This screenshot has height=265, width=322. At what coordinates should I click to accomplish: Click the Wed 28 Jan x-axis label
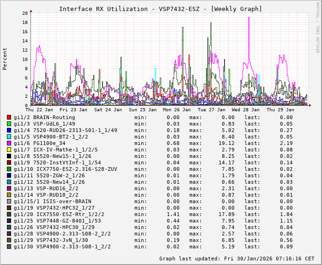(x=246, y=110)
